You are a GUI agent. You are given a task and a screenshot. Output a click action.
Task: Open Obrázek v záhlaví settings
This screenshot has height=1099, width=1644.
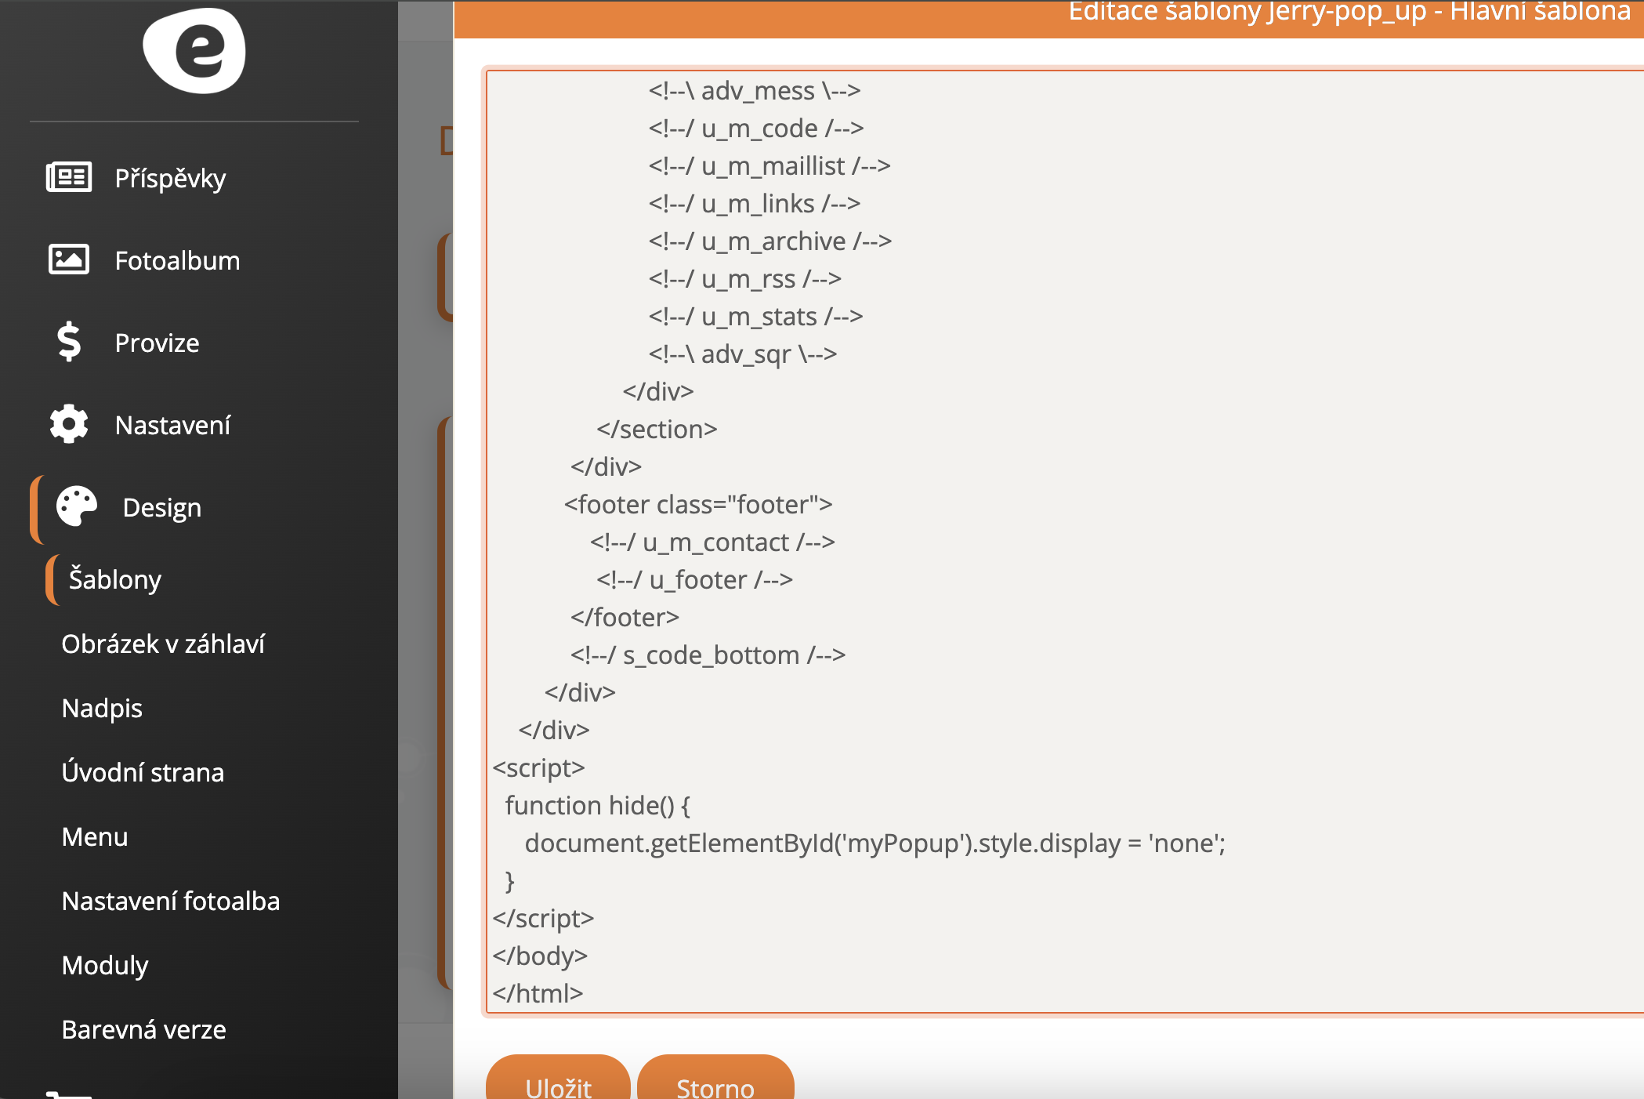coord(163,644)
